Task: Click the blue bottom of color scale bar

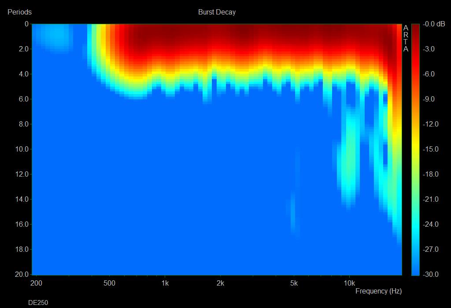Action: [x=415, y=269]
